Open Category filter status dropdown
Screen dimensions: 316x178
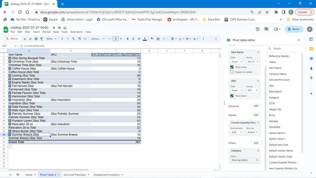pos(245,160)
